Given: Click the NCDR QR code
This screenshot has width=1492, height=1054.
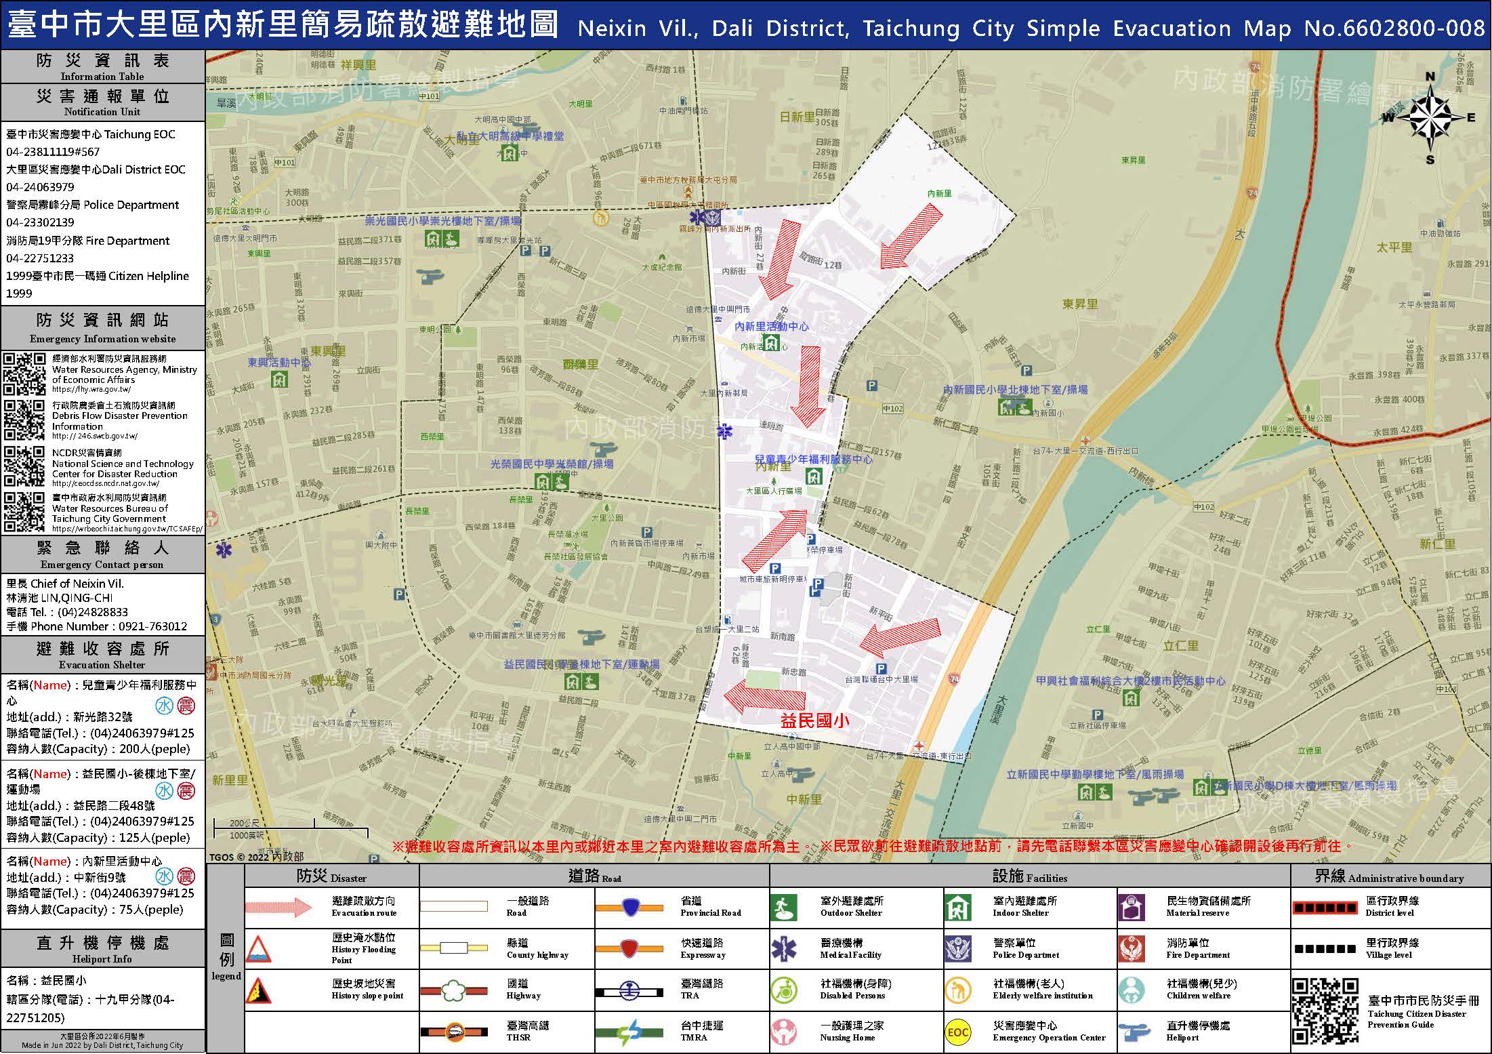Looking at the screenshot, I should pyautogui.click(x=24, y=466).
